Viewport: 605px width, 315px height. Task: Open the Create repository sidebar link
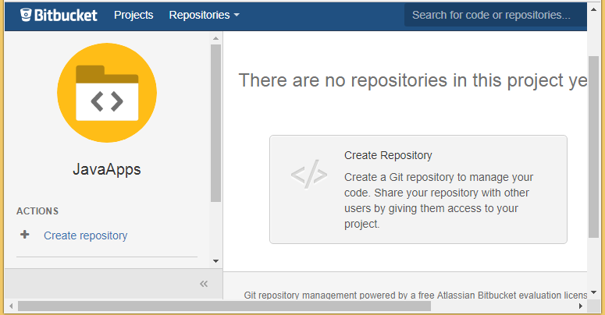coord(85,235)
